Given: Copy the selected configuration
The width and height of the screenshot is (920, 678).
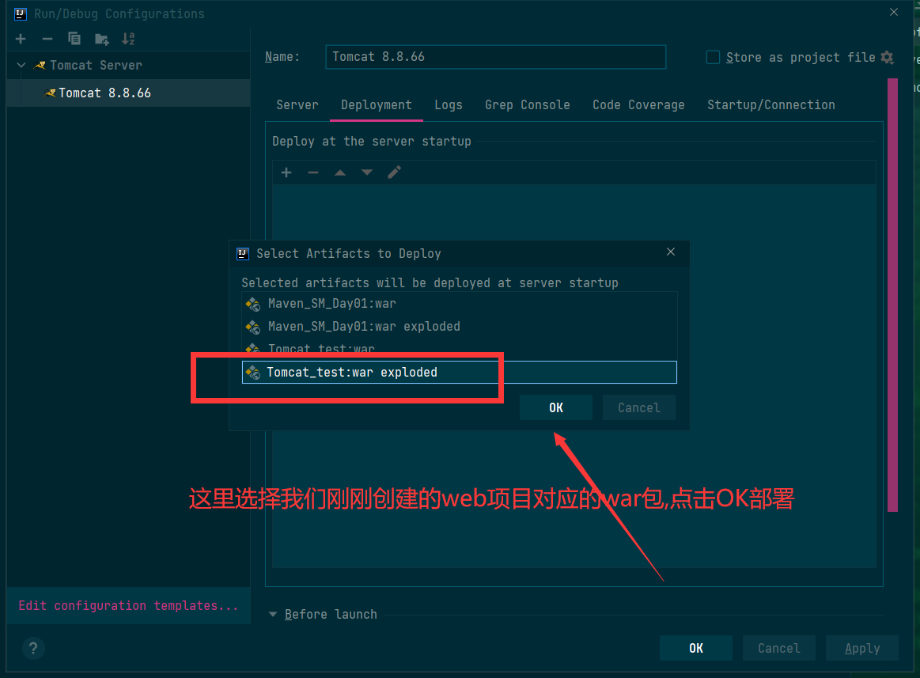Looking at the screenshot, I should [x=74, y=39].
